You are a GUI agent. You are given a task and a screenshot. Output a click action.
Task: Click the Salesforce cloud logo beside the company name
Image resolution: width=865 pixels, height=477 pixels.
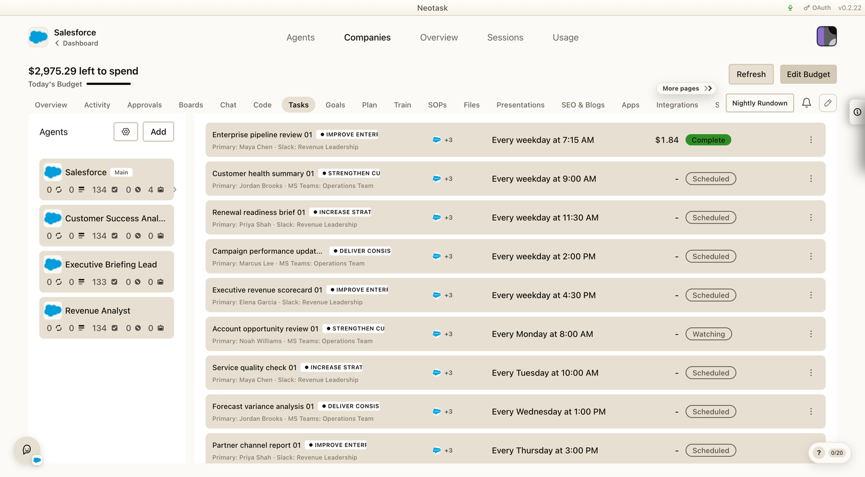38,37
